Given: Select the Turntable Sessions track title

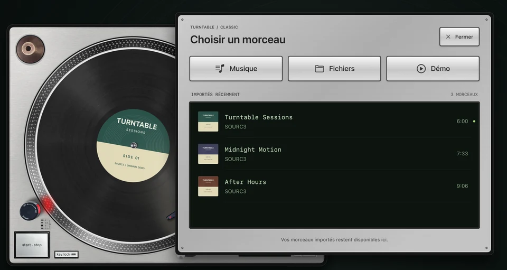Looking at the screenshot, I should tap(259, 117).
